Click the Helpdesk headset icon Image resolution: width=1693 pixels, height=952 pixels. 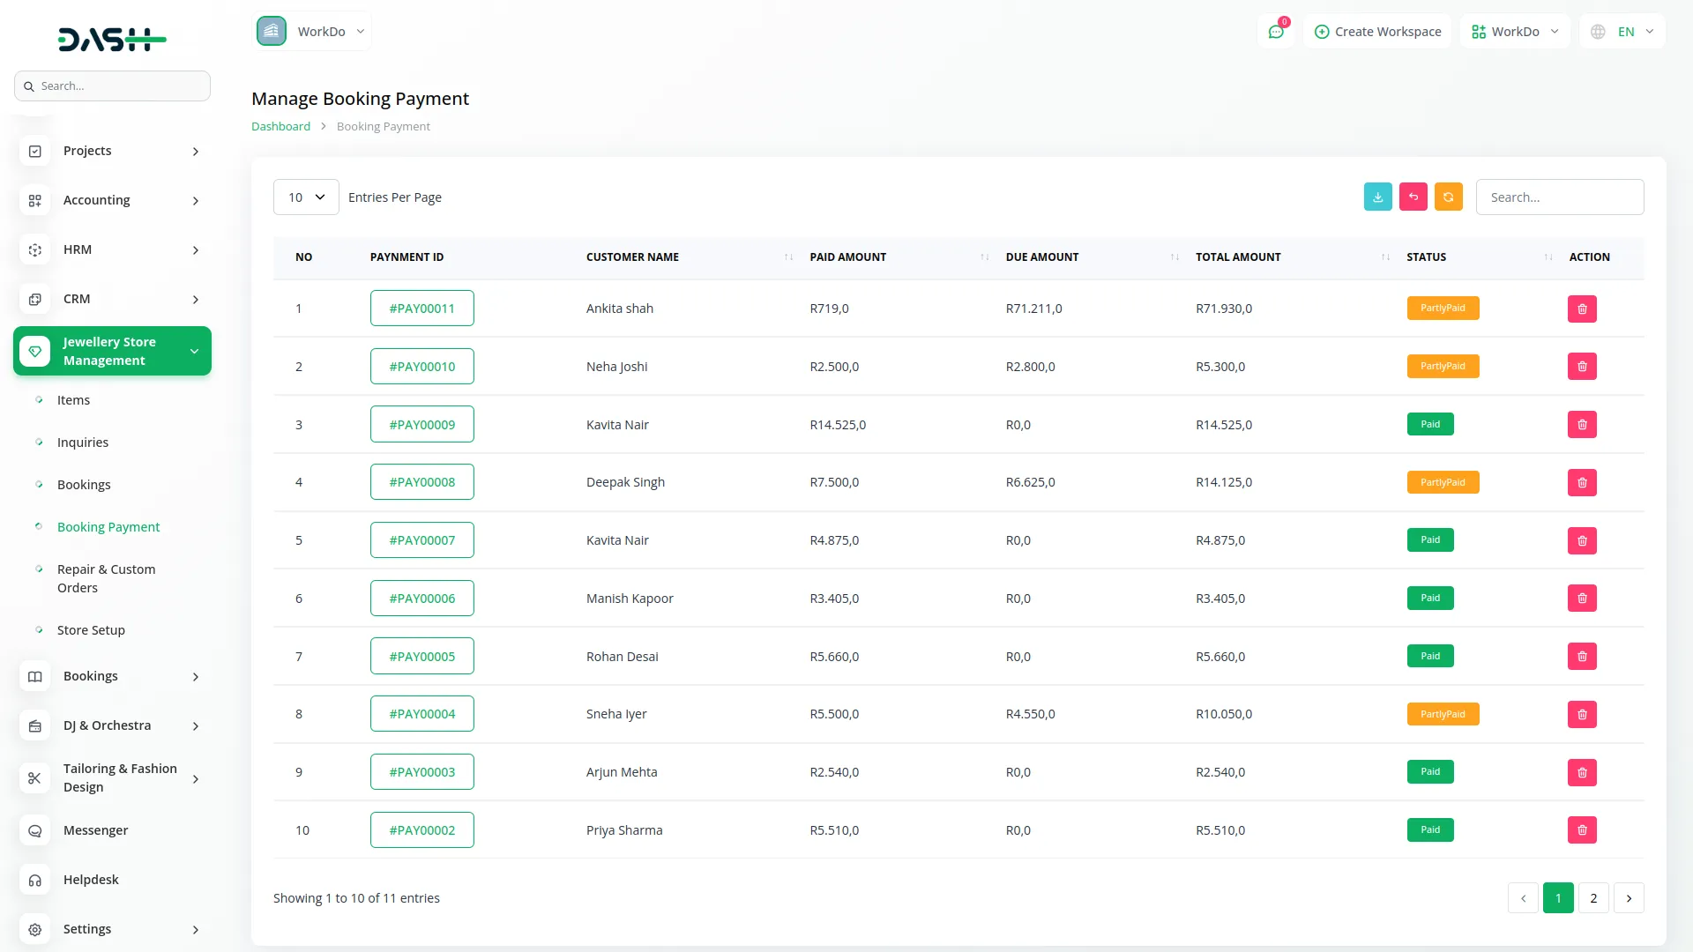[35, 880]
